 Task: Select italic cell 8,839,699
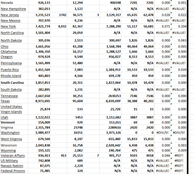(x=110, y=101)
